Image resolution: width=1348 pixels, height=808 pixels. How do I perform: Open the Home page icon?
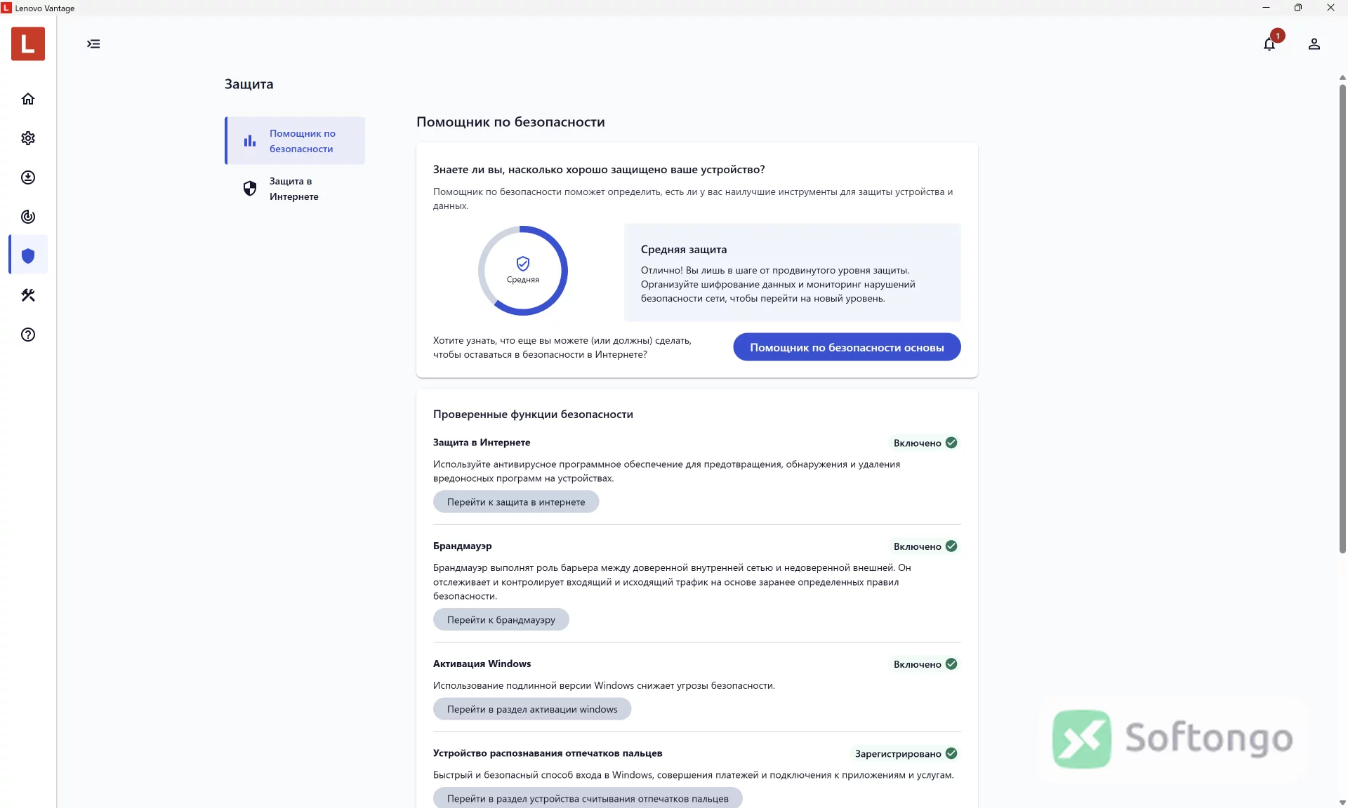(x=28, y=99)
